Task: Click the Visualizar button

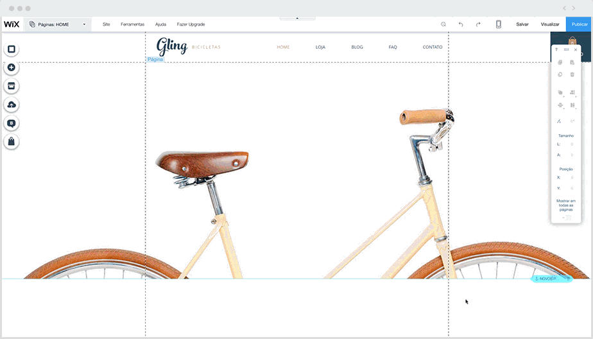Action: pos(550,24)
